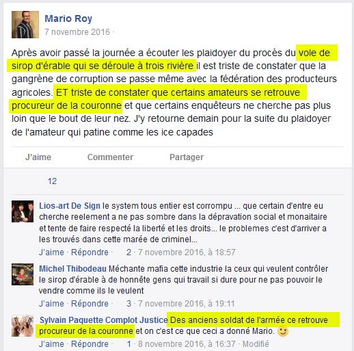Click Sylvain Paquette Complot Justice's avatar

tap(23, 326)
